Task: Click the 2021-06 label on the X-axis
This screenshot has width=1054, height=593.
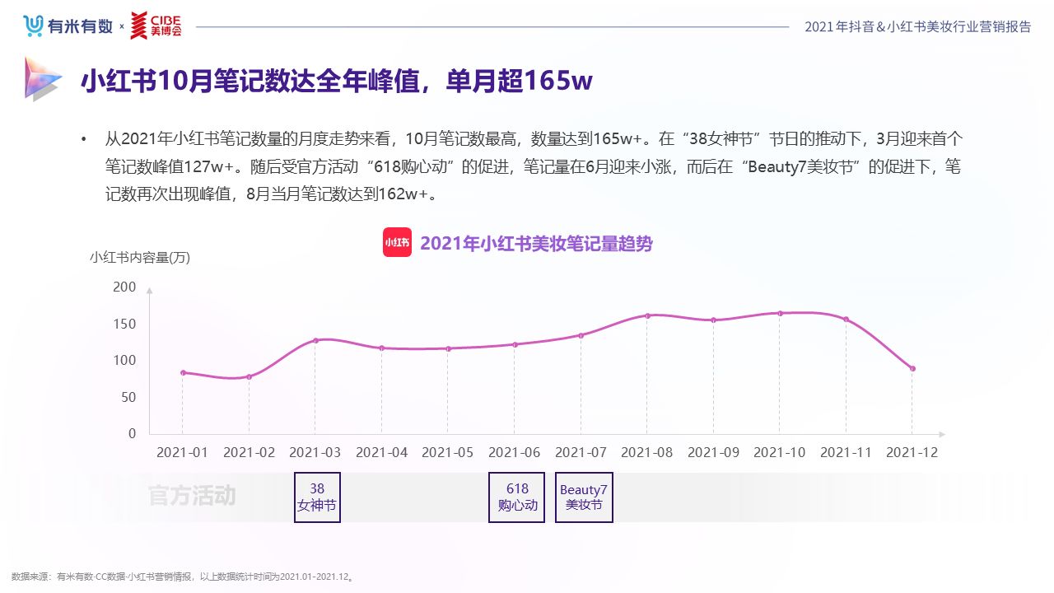Action: coord(513,451)
